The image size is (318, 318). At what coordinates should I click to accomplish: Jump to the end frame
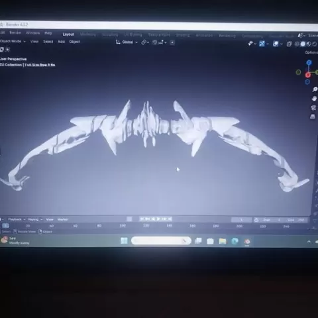coord(170,219)
